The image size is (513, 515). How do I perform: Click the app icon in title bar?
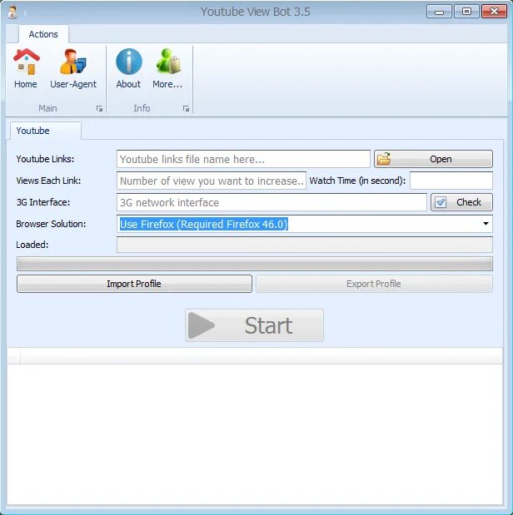point(12,12)
